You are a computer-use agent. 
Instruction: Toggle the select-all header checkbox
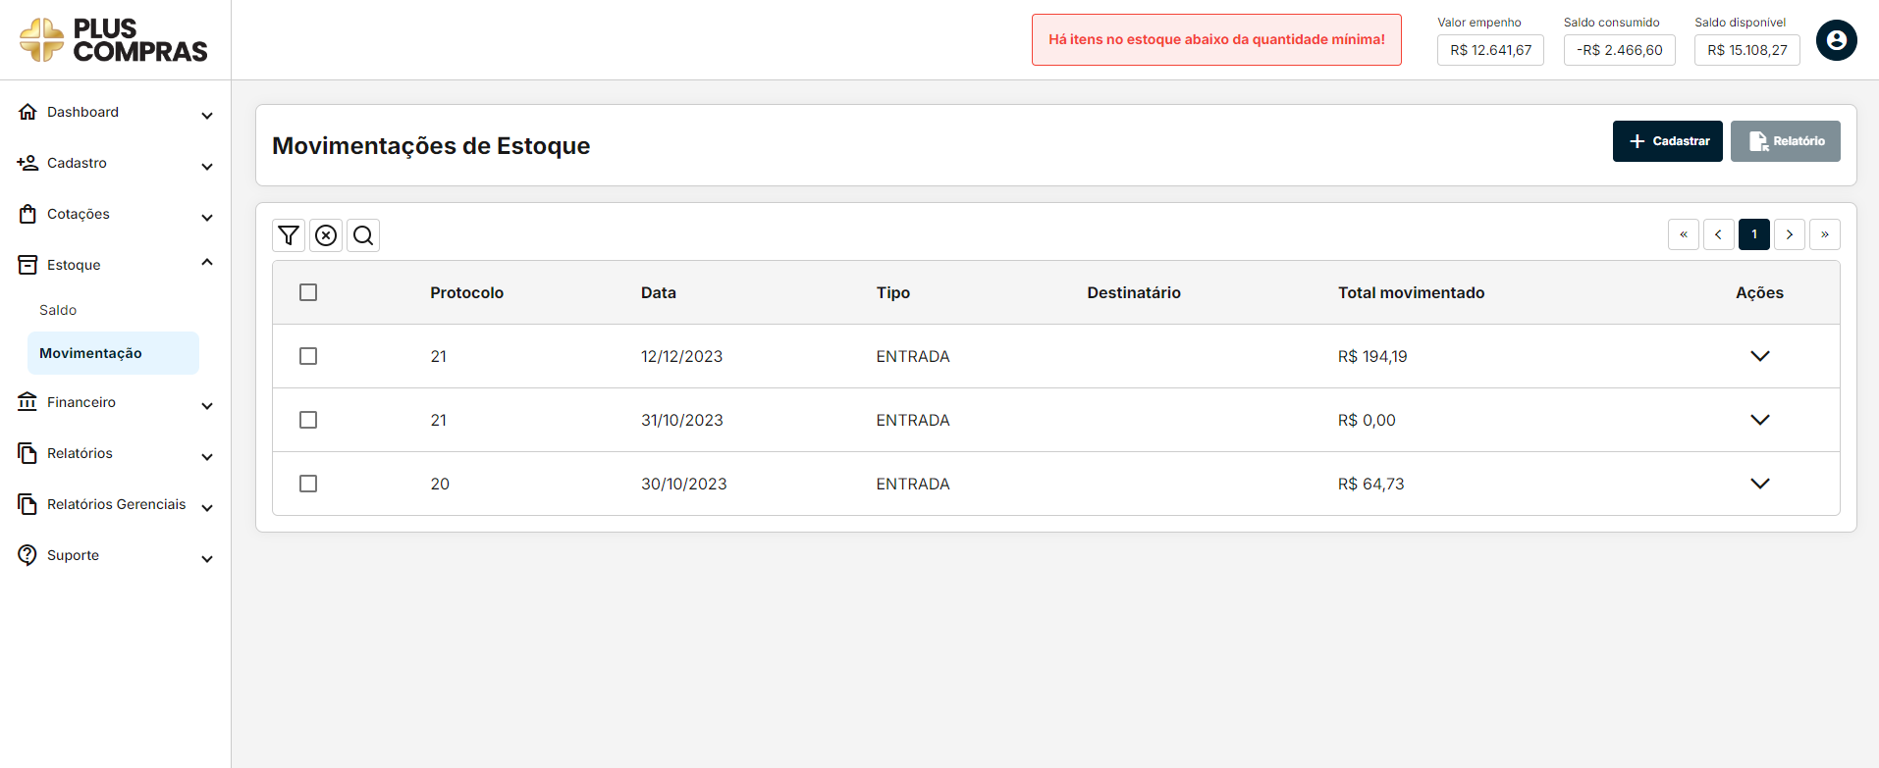click(x=308, y=292)
